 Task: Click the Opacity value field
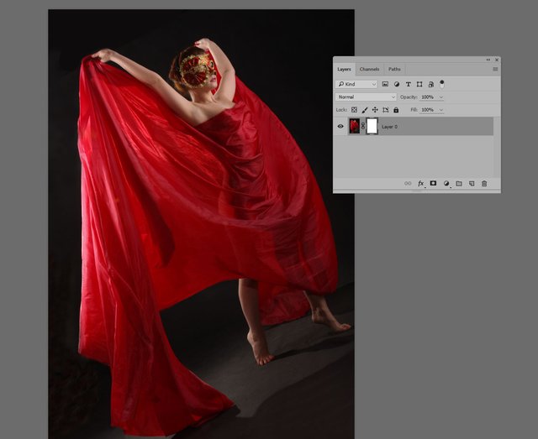point(428,97)
